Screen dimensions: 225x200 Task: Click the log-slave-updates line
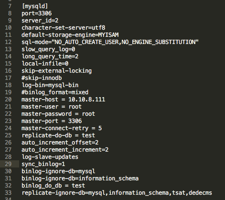(50, 157)
